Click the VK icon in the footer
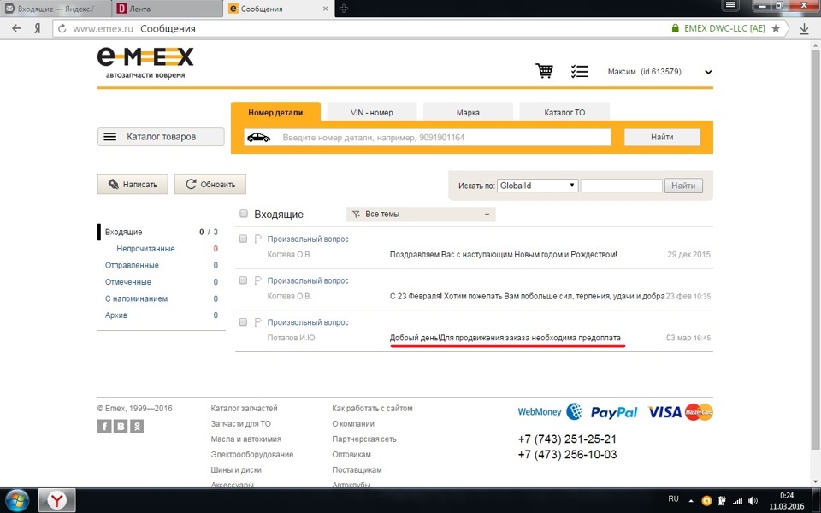821x513 pixels. 120,426
